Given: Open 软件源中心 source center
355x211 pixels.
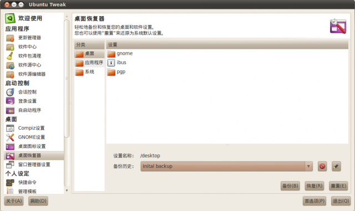Looking at the screenshot, I should pos(34,65).
